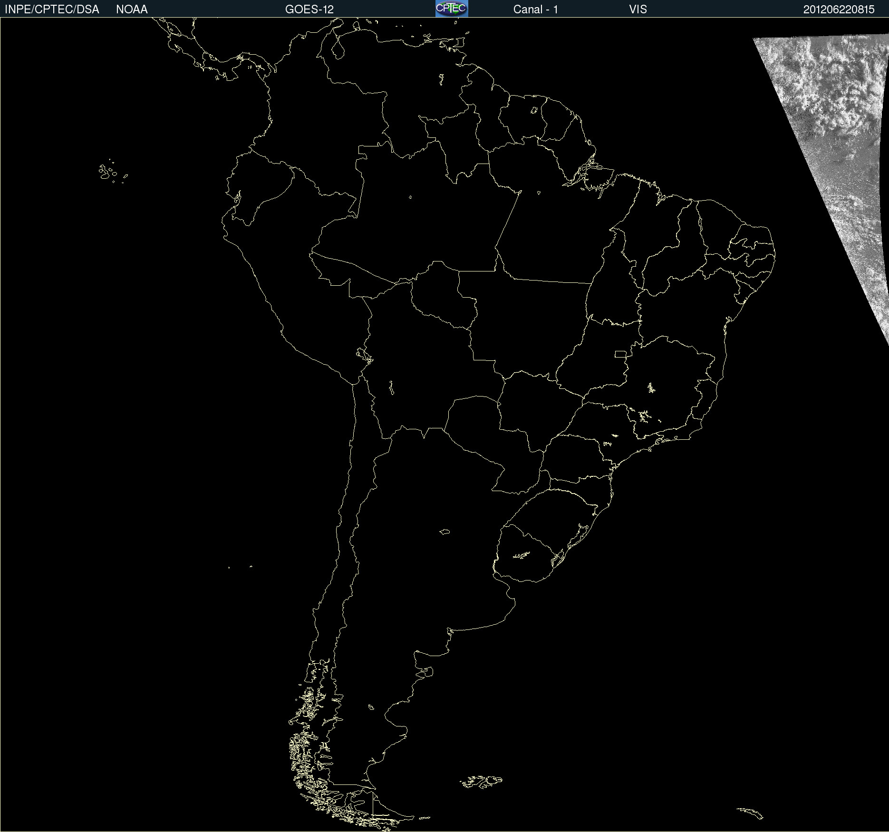
Task: Click the VIS channel label
Action: pyautogui.click(x=638, y=10)
